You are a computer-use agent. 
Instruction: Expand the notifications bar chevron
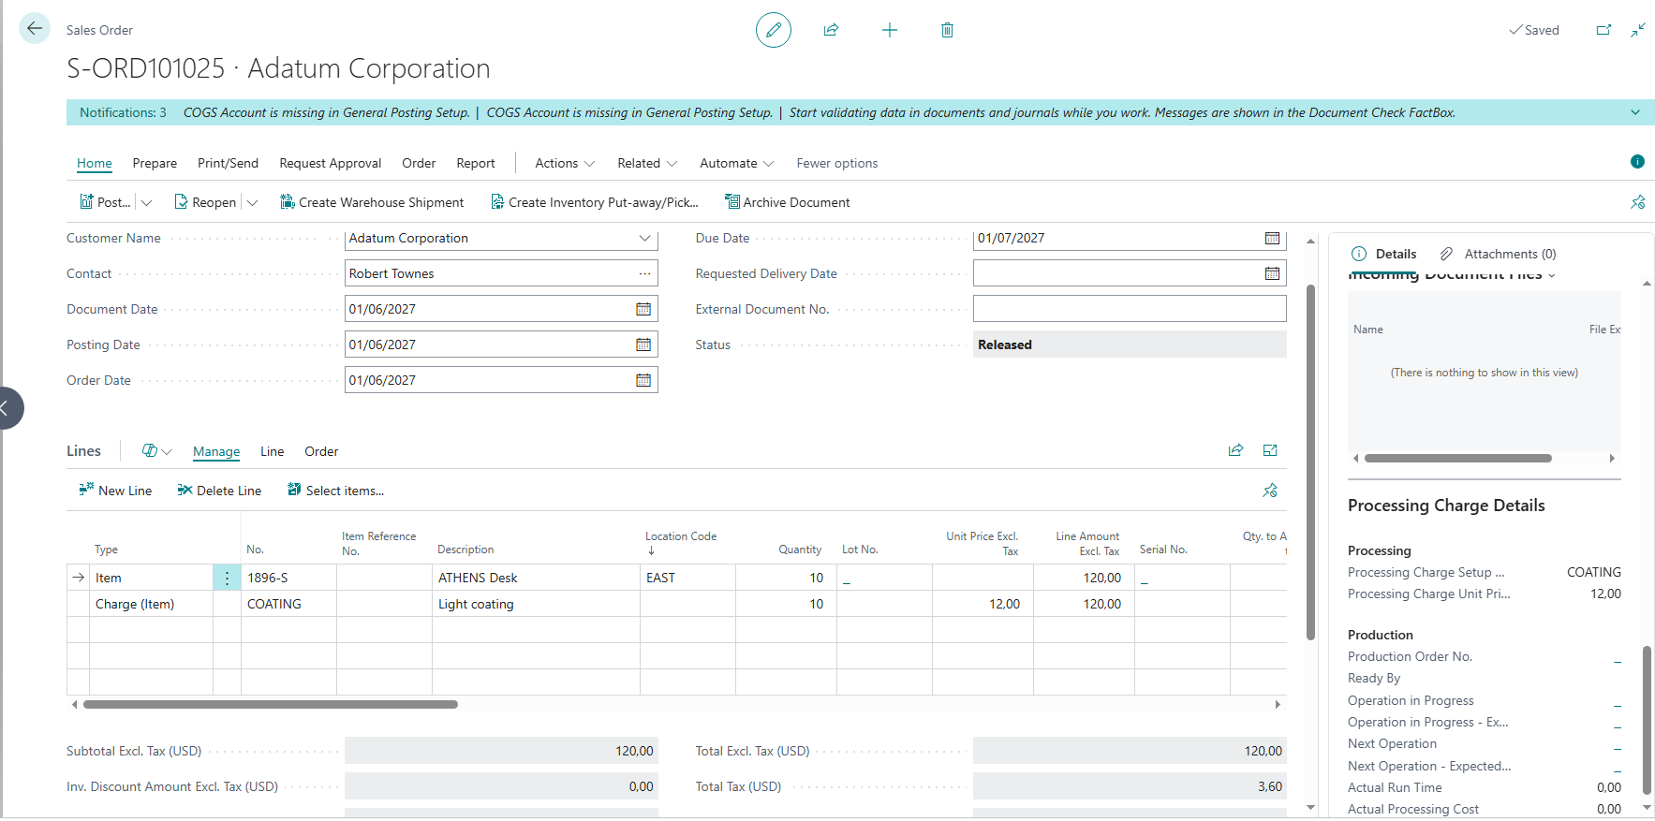pos(1635,112)
